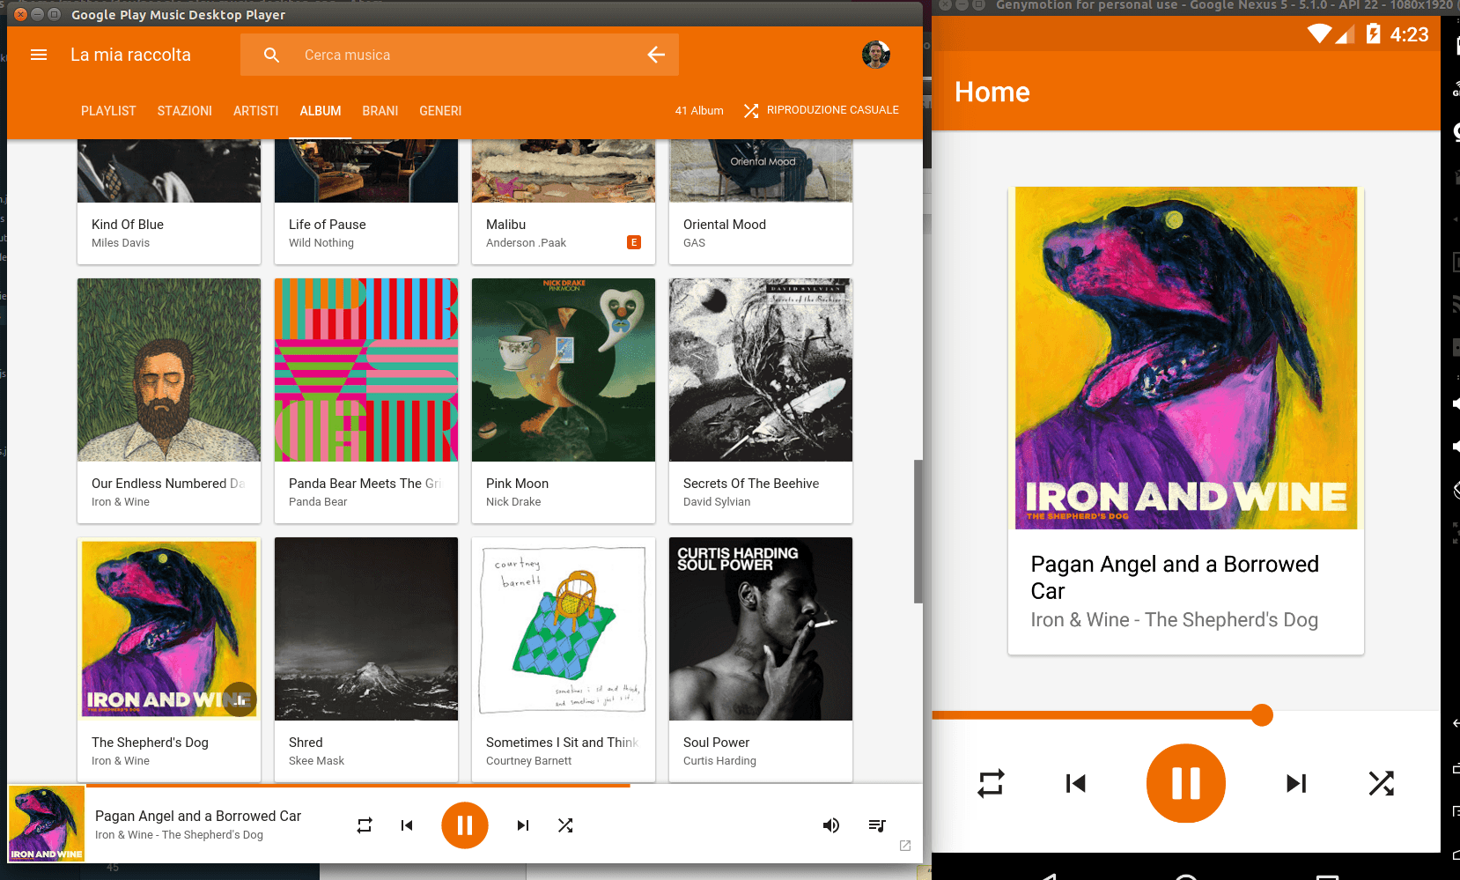Click the Nick Drake artist name
The width and height of the screenshot is (1460, 880).
tap(513, 502)
